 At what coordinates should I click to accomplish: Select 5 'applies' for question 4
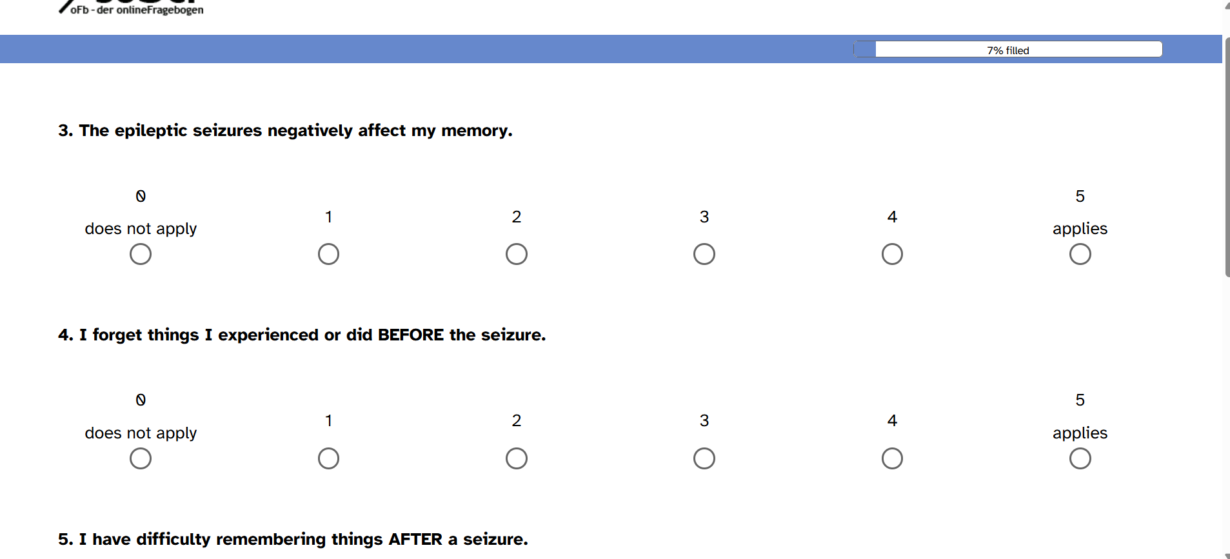pos(1080,458)
